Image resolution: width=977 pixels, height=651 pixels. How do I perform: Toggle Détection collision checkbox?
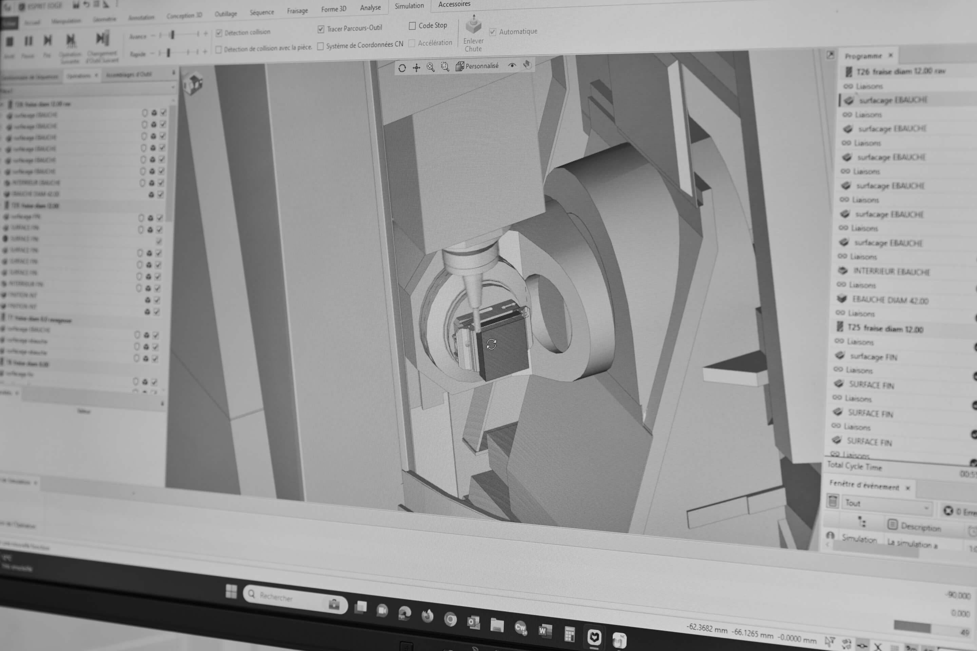(x=219, y=33)
